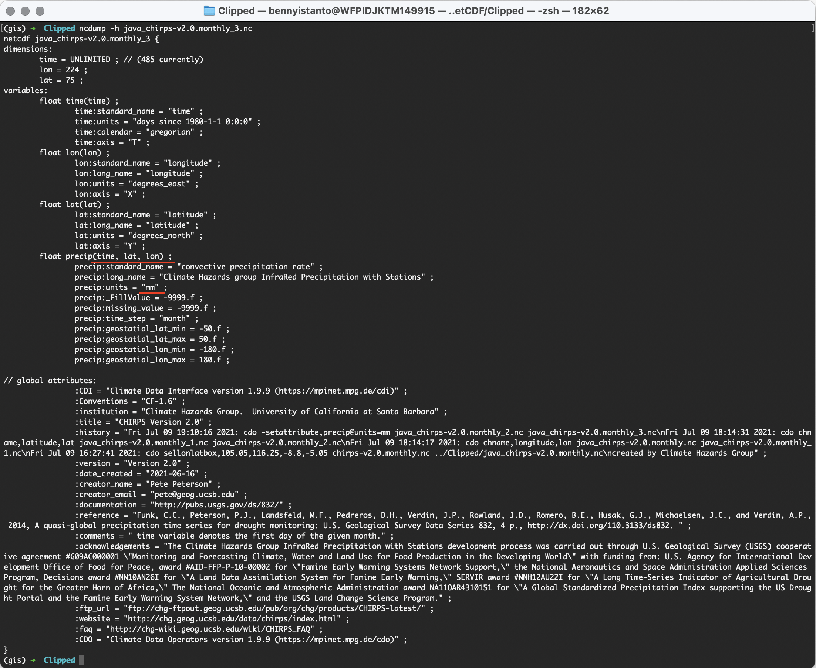Click the cursor at the final Clipped prompt

(81, 660)
